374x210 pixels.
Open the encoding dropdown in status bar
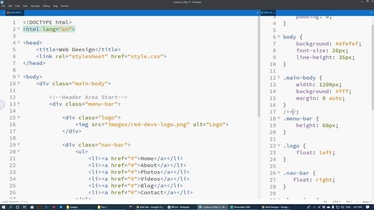click(x=337, y=202)
